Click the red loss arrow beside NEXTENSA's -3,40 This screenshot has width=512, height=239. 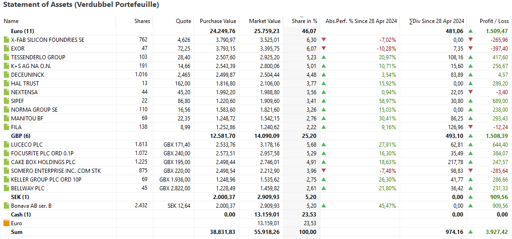pos(471,92)
